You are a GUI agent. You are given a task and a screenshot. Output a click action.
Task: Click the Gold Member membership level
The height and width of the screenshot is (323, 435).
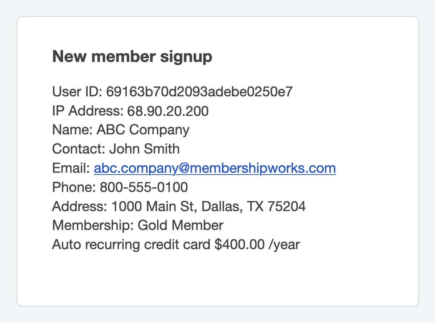(181, 226)
